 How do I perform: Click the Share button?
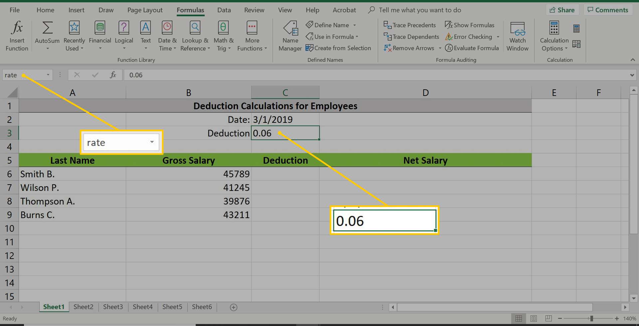[x=562, y=10]
